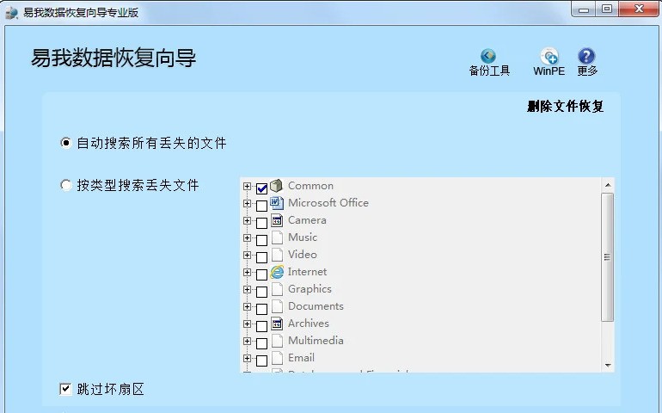This screenshot has width=662, height=413.
Task: Open the 备份工具 backup tool icon
Action: pyautogui.click(x=488, y=57)
